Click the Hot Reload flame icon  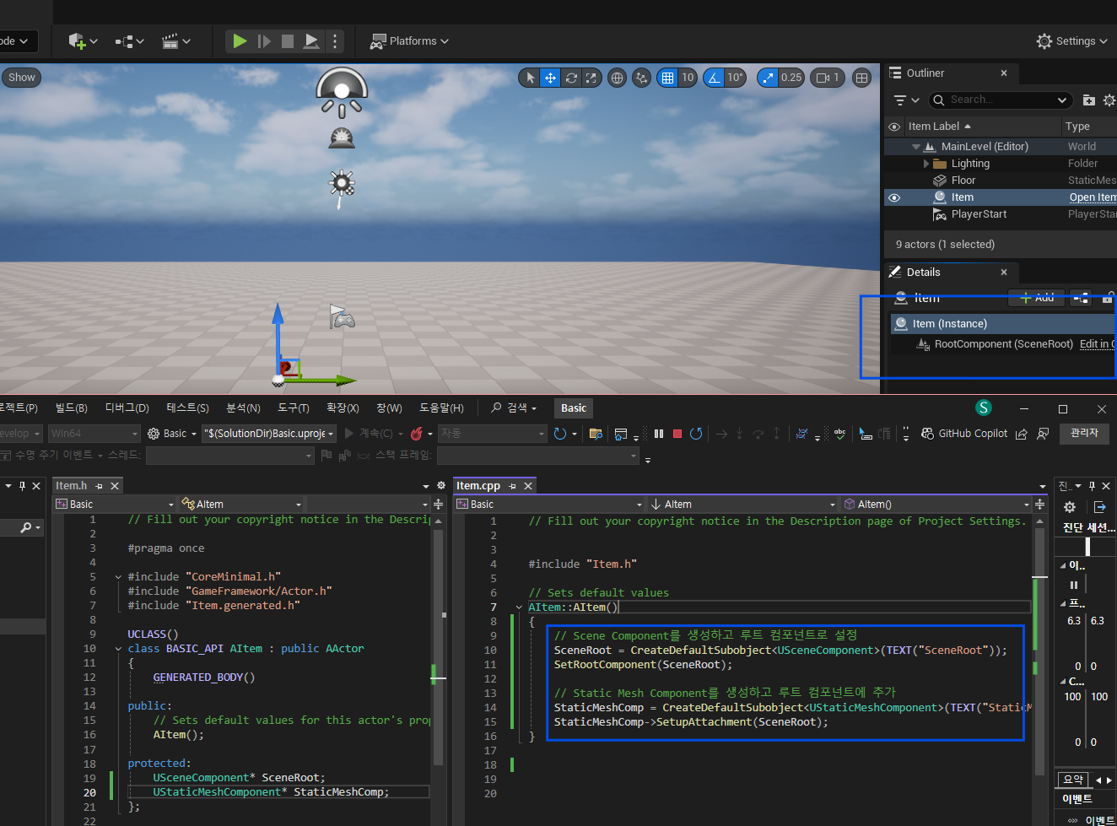click(417, 434)
